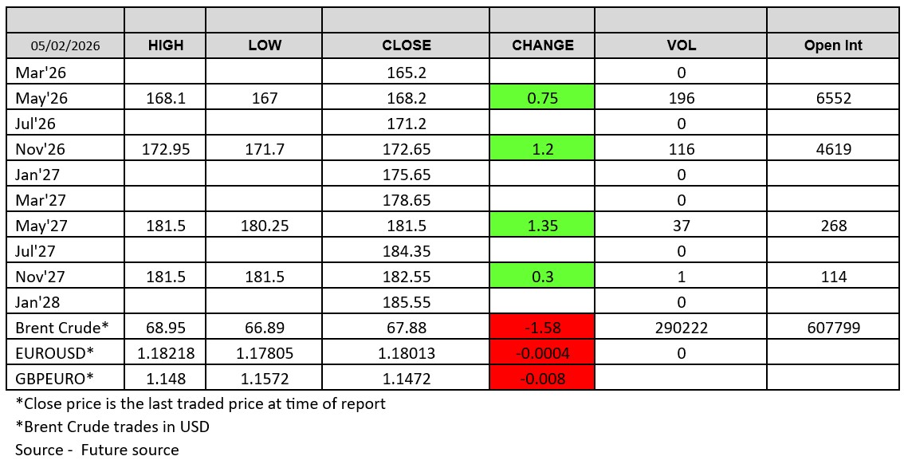The image size is (904, 460).
Task: Select the Nov'26 high value 172.95
Action: [166, 149]
